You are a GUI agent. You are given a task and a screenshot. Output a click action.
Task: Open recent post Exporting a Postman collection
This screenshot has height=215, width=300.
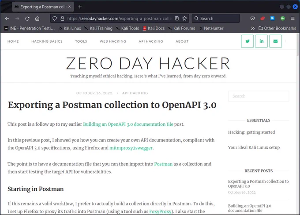pos(259,184)
